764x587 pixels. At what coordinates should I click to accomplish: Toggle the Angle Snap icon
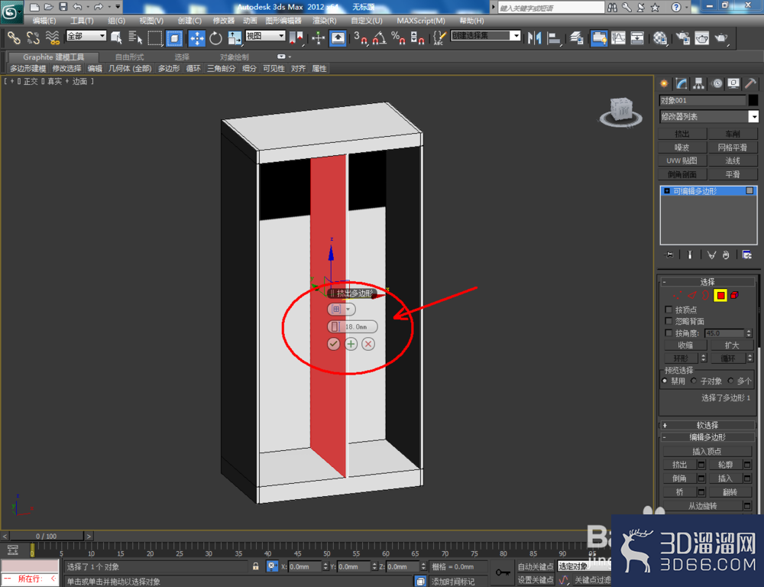(x=380, y=37)
